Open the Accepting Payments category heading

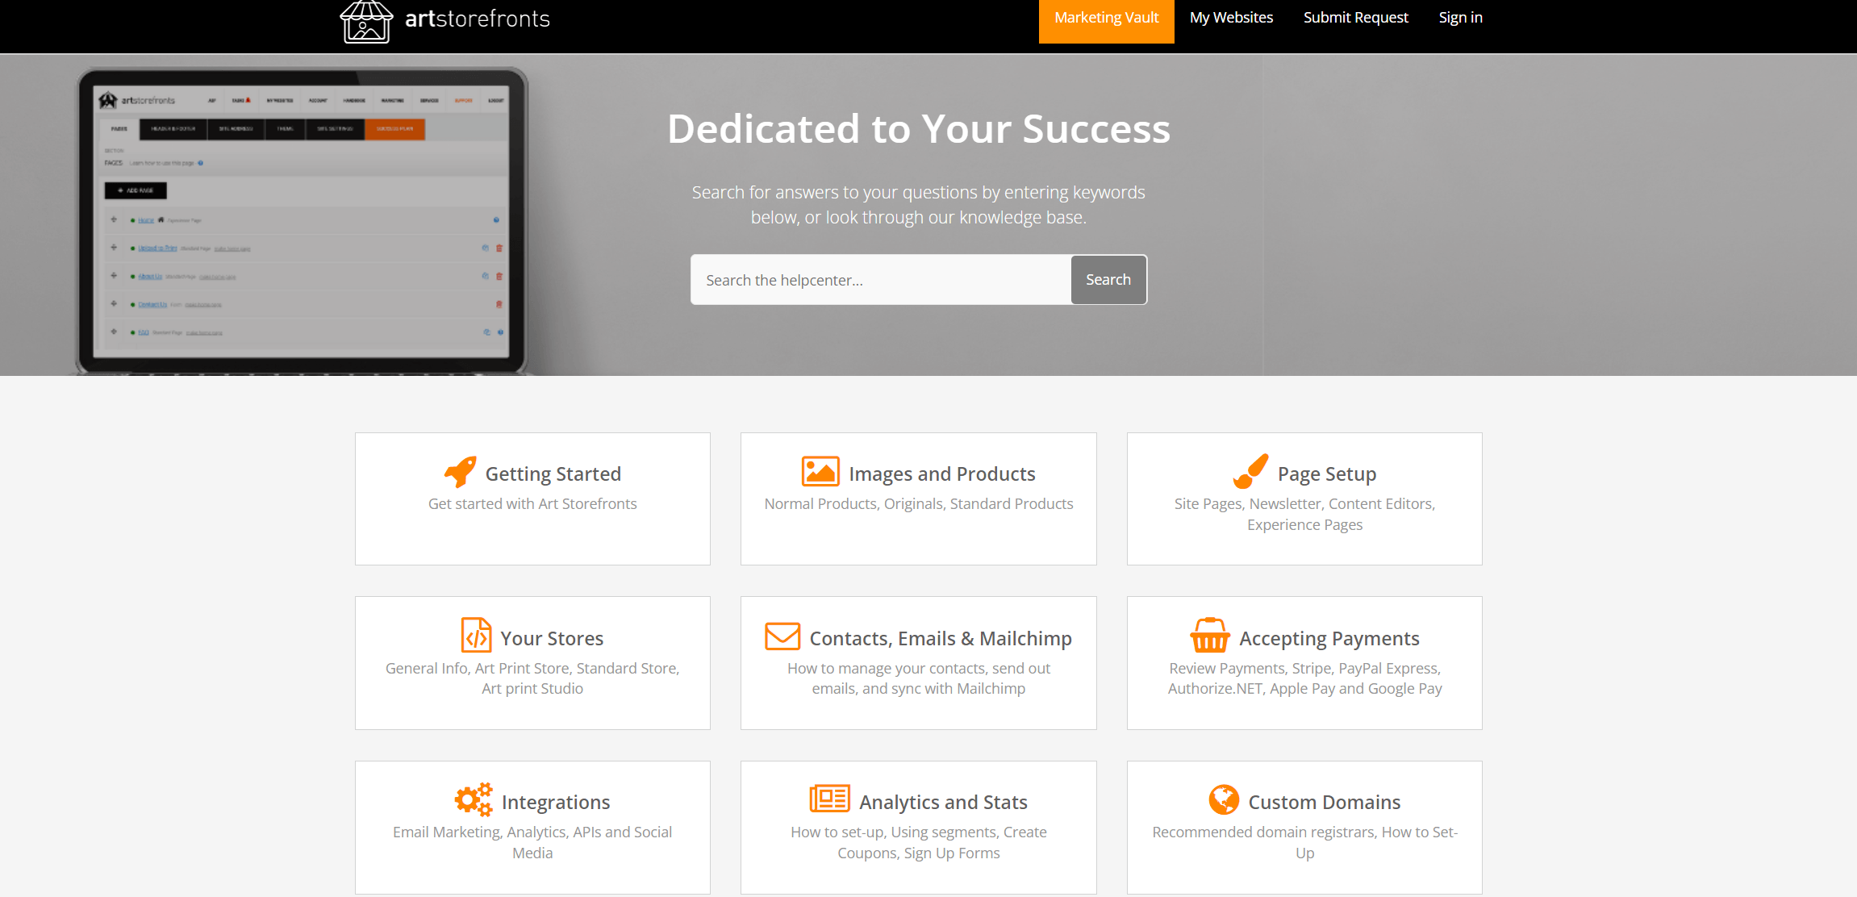(x=1329, y=639)
